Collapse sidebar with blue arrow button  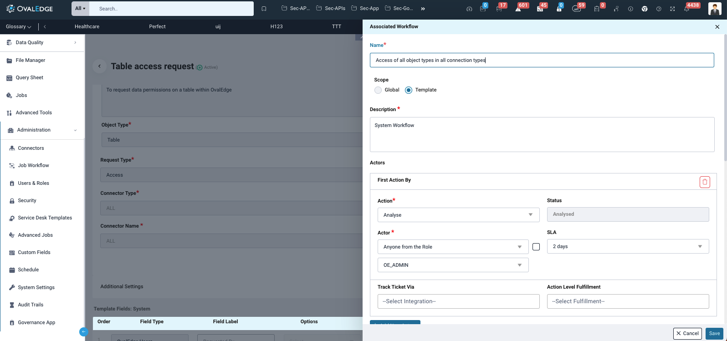pos(83,332)
